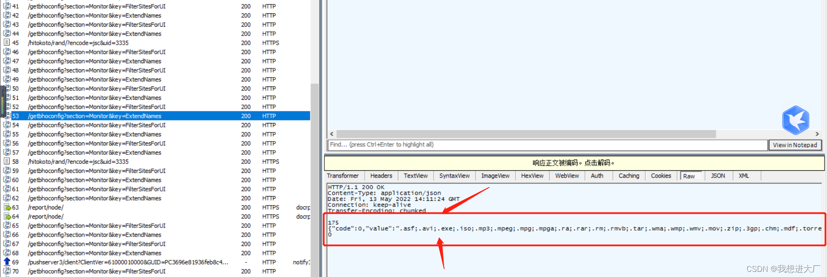The height and width of the screenshot is (277, 827).
Task: Switch to the SyntaxView tab
Action: (454, 175)
